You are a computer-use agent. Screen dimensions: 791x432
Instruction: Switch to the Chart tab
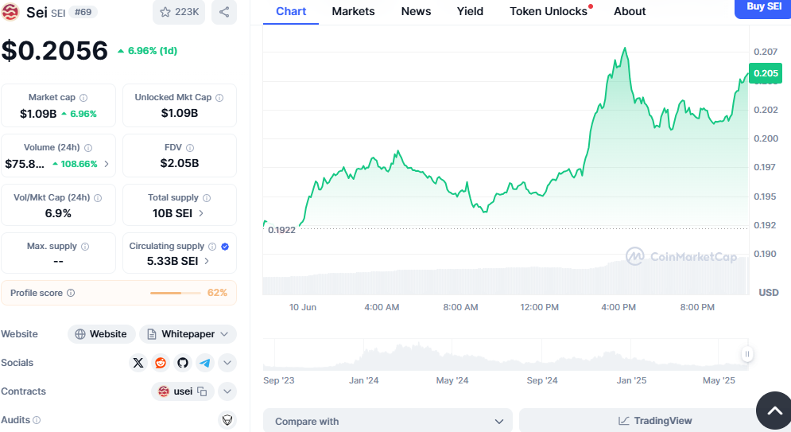click(x=291, y=11)
